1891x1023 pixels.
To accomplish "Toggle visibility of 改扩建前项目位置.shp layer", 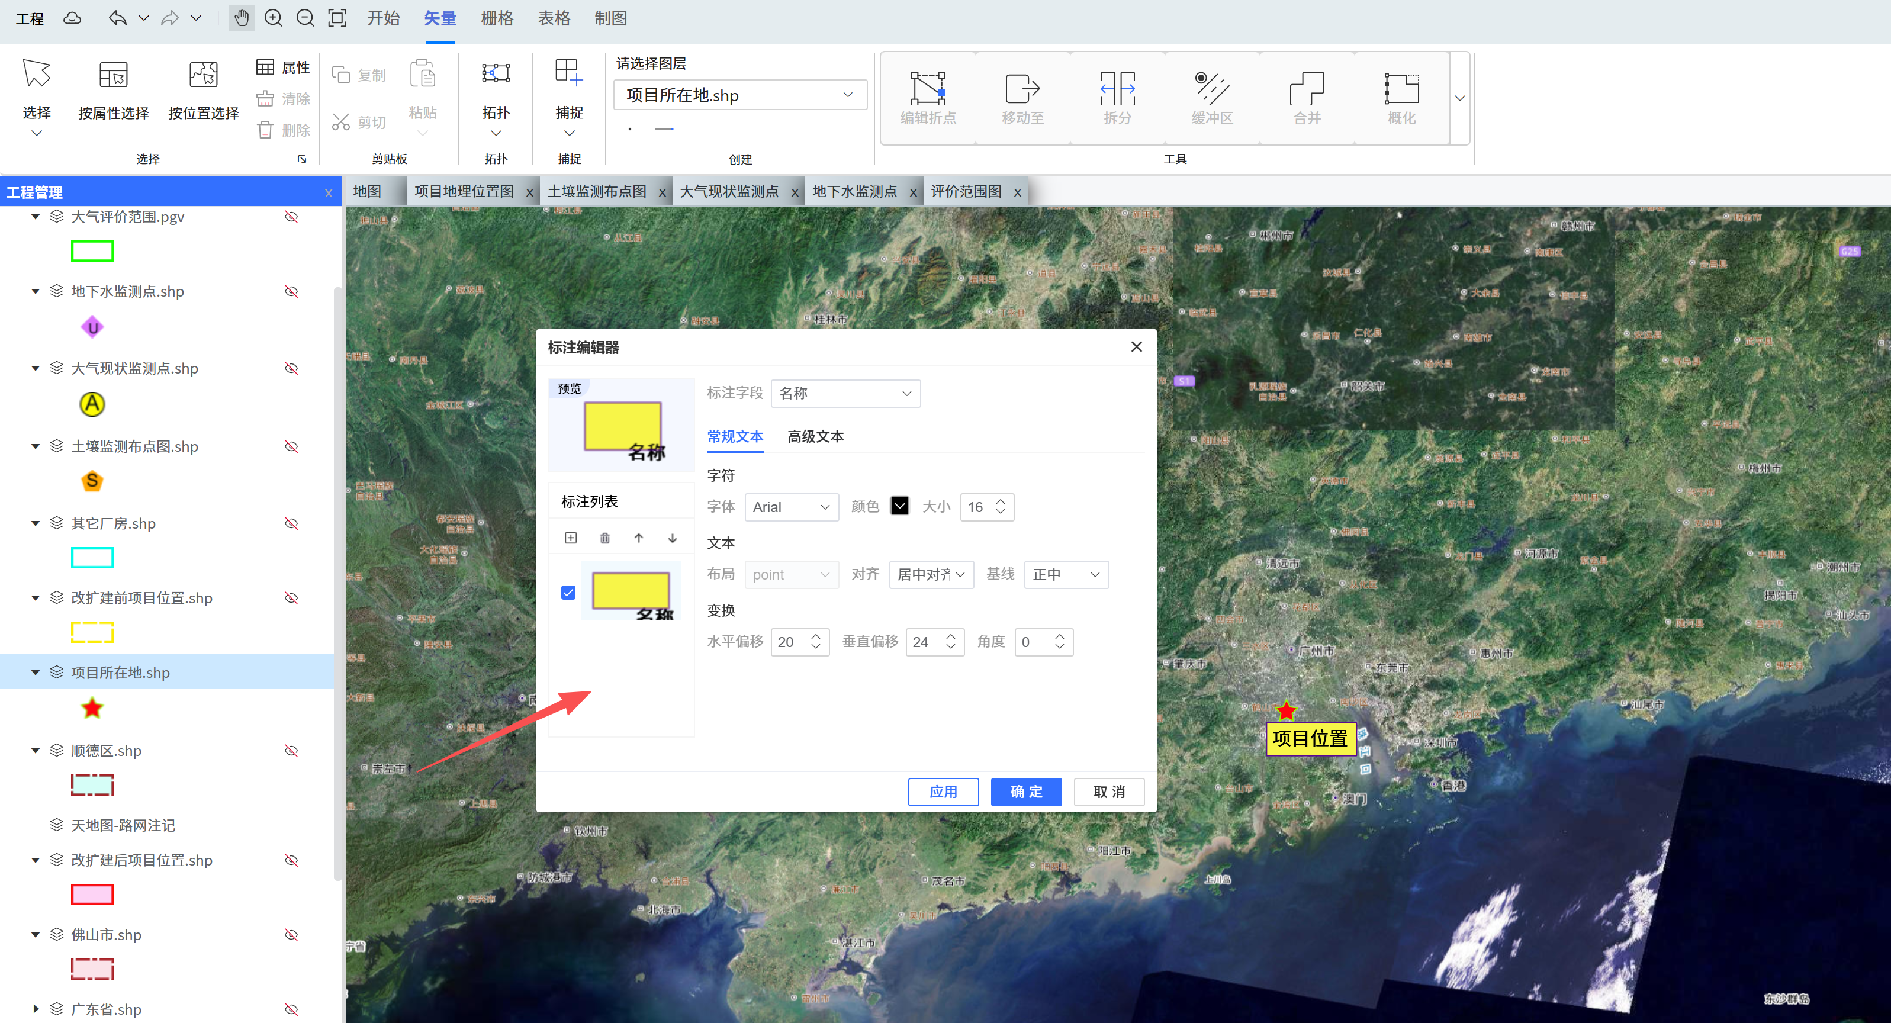I will (x=291, y=598).
